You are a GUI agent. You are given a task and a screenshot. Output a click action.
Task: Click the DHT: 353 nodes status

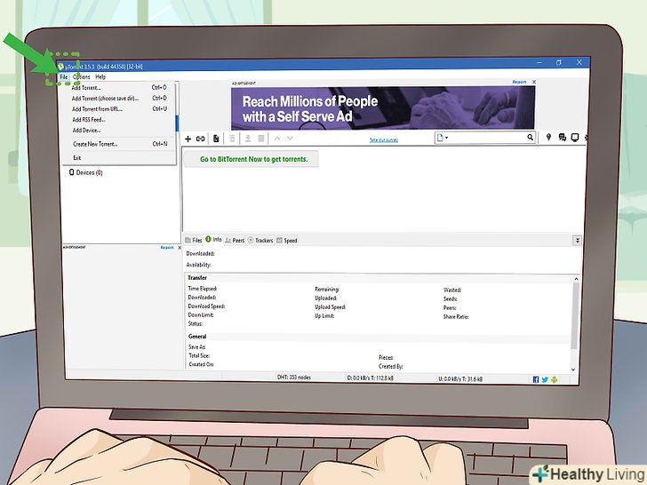coord(294,378)
